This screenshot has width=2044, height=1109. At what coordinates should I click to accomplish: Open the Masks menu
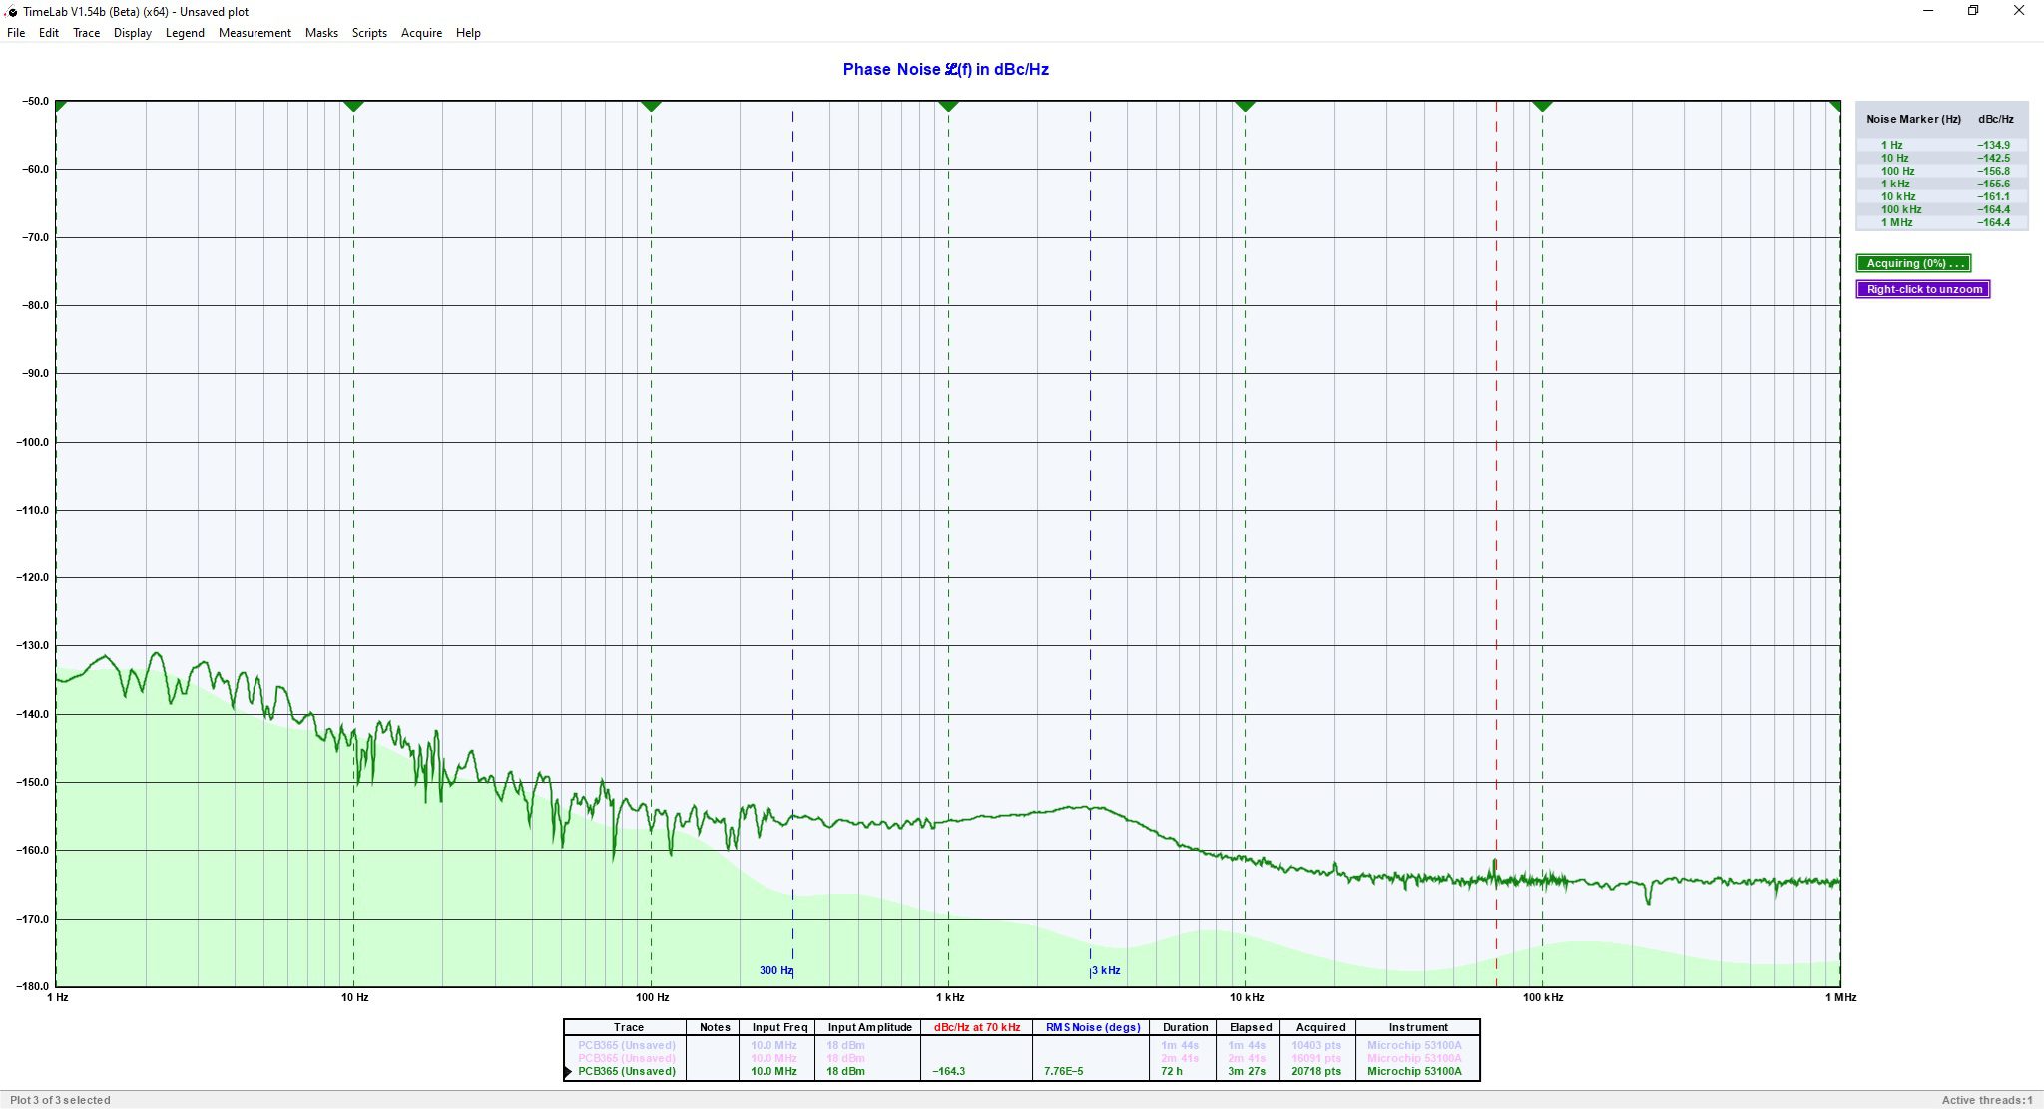321,33
